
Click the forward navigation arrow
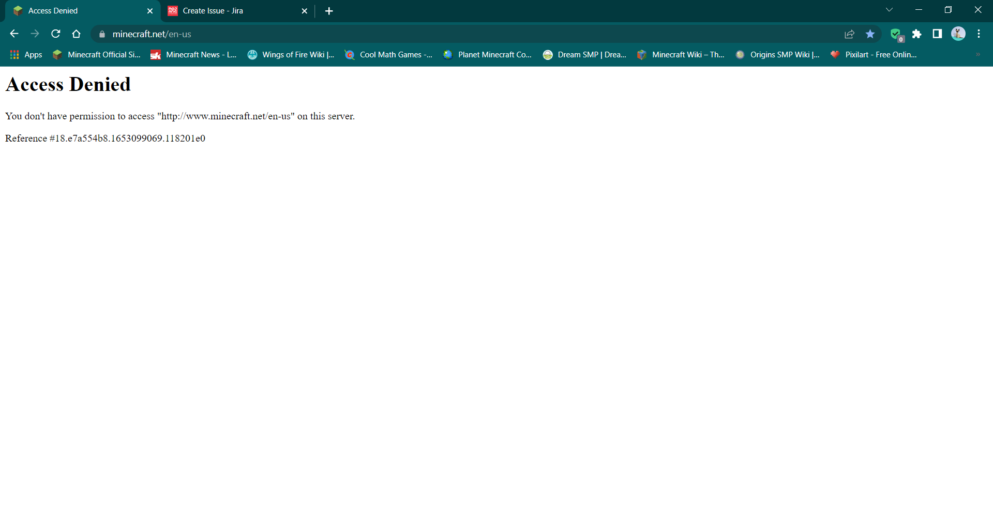pyautogui.click(x=35, y=34)
